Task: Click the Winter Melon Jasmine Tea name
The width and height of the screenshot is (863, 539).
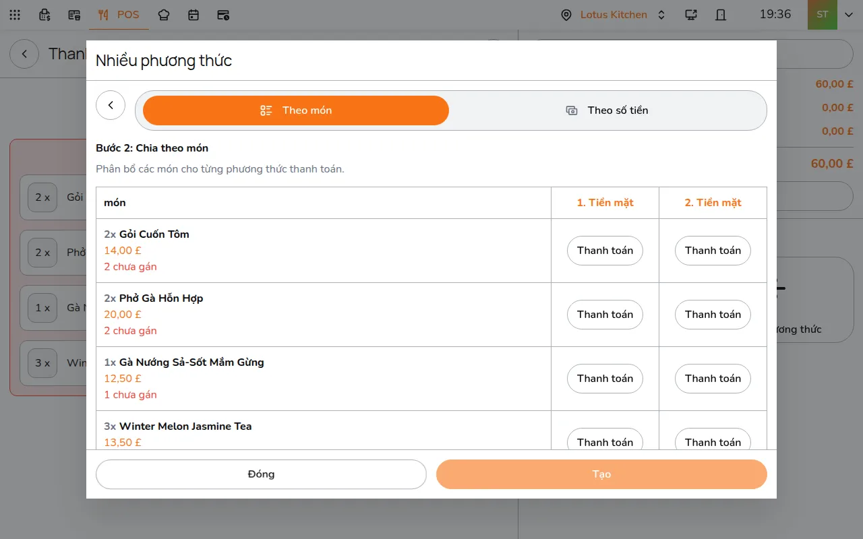Action: [185, 426]
